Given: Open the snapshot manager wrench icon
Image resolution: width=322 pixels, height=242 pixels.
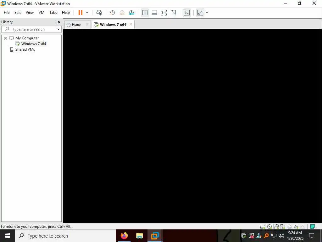Looking at the screenshot, I should pos(131,13).
